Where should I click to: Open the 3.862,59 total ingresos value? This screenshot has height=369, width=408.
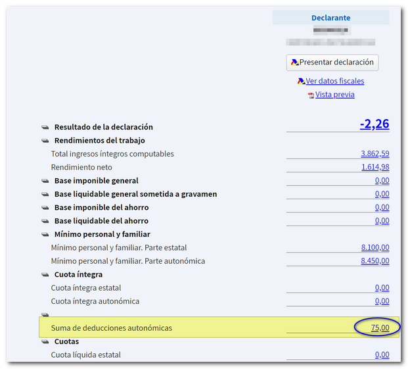click(374, 154)
